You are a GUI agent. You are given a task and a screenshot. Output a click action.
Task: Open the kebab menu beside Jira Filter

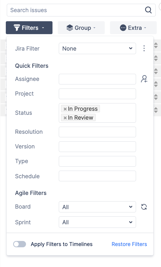coord(144,49)
